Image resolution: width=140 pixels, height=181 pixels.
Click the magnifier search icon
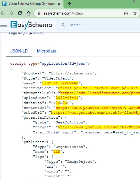pyautogui.click(x=63, y=25)
